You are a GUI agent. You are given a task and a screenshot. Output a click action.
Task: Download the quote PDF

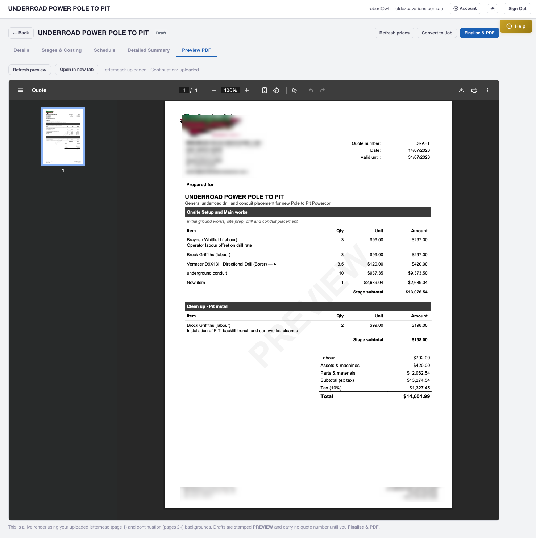tap(461, 90)
